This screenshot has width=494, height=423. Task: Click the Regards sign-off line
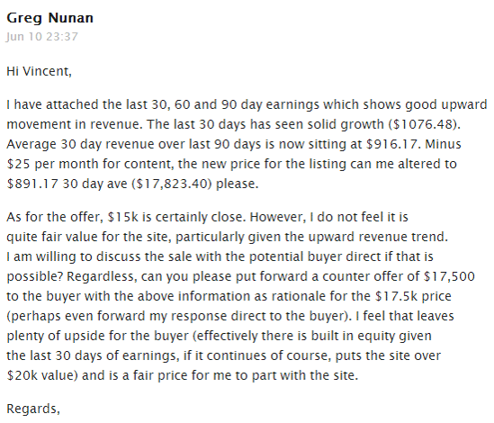pyautogui.click(x=33, y=409)
